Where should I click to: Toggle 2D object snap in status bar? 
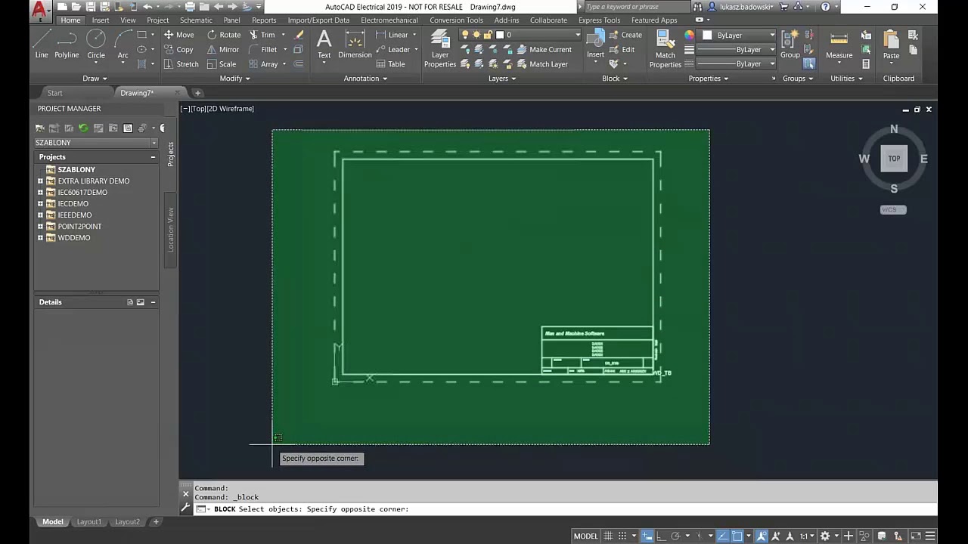737,536
